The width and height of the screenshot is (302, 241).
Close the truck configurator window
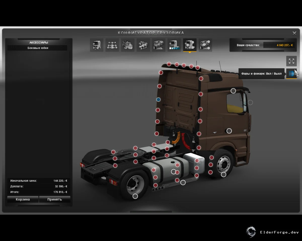294,33
